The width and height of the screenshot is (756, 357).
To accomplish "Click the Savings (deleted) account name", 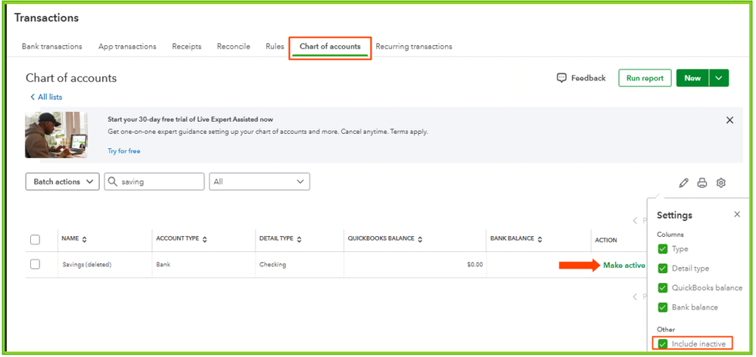I will coord(87,265).
